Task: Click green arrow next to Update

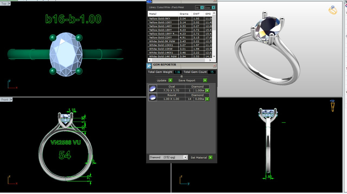Action: coord(171,80)
